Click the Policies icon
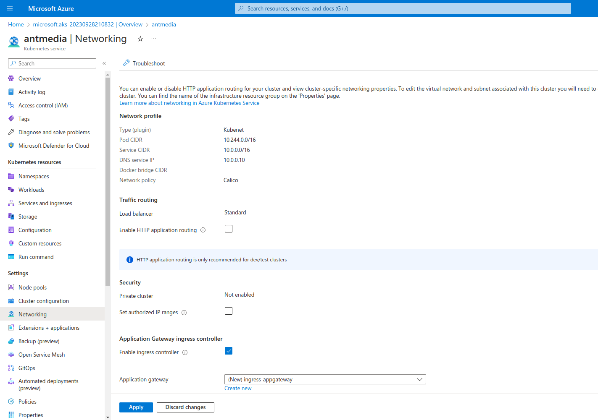This screenshot has width=598, height=420. [11, 402]
